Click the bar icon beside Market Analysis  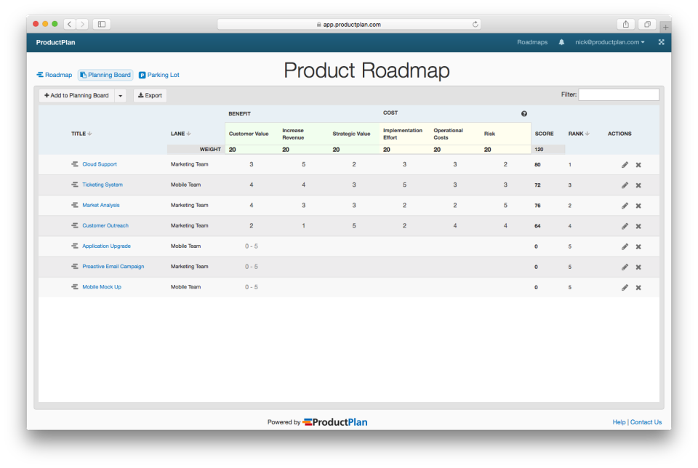point(75,205)
